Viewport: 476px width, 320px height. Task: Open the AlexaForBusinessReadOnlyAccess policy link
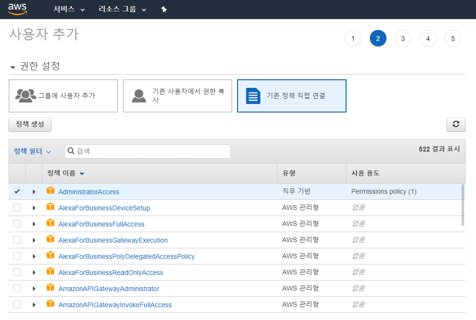click(110, 273)
